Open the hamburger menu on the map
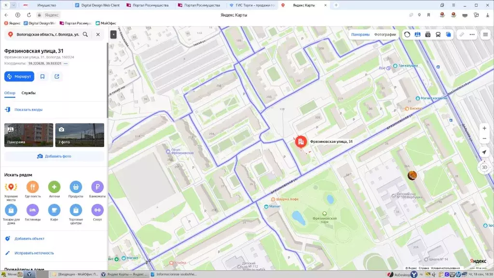Image resolution: width=494 pixels, height=278 pixels. pos(485,34)
